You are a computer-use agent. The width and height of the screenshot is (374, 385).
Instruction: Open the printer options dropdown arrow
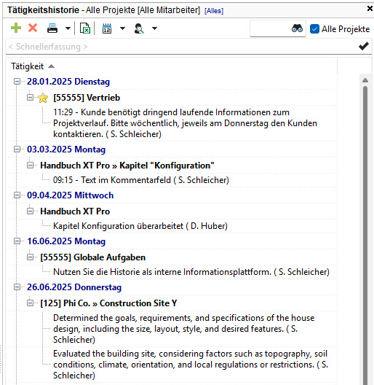pos(68,28)
